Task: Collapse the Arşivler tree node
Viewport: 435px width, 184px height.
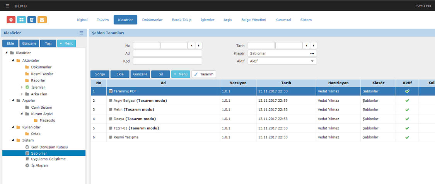Action: pyautogui.click(x=13, y=101)
